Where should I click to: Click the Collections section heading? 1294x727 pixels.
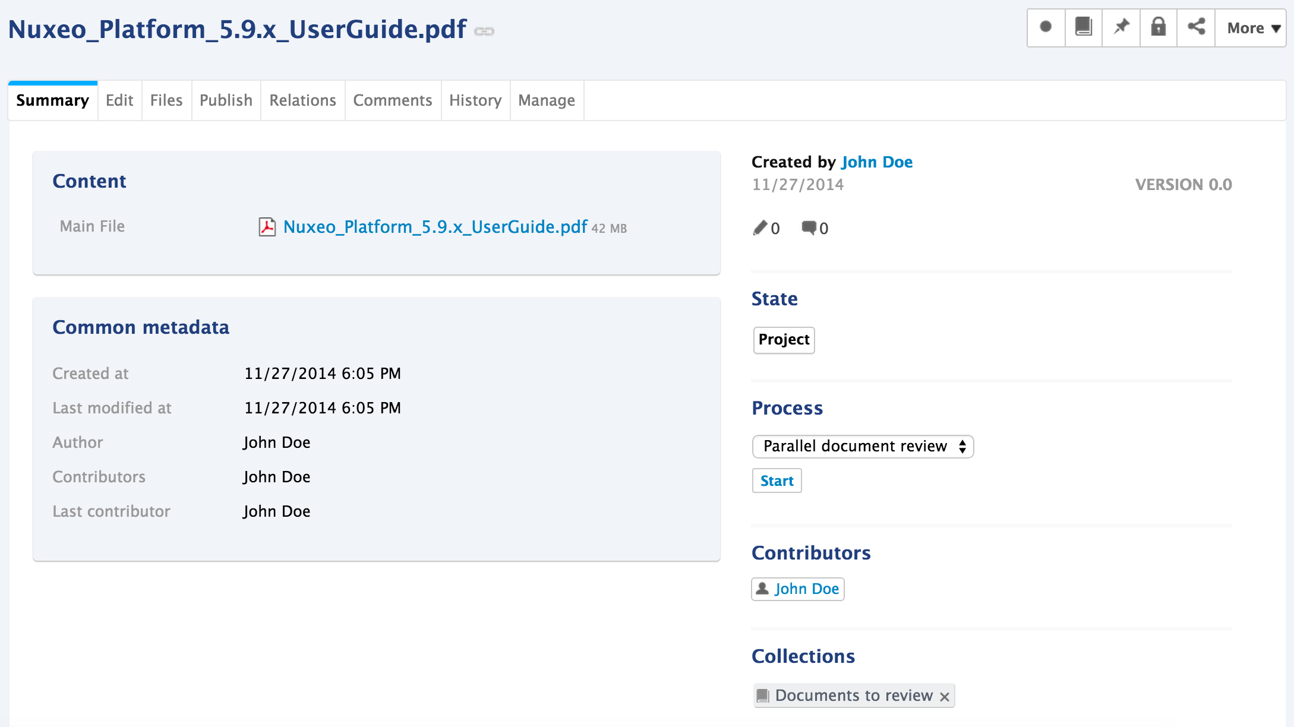(x=803, y=656)
